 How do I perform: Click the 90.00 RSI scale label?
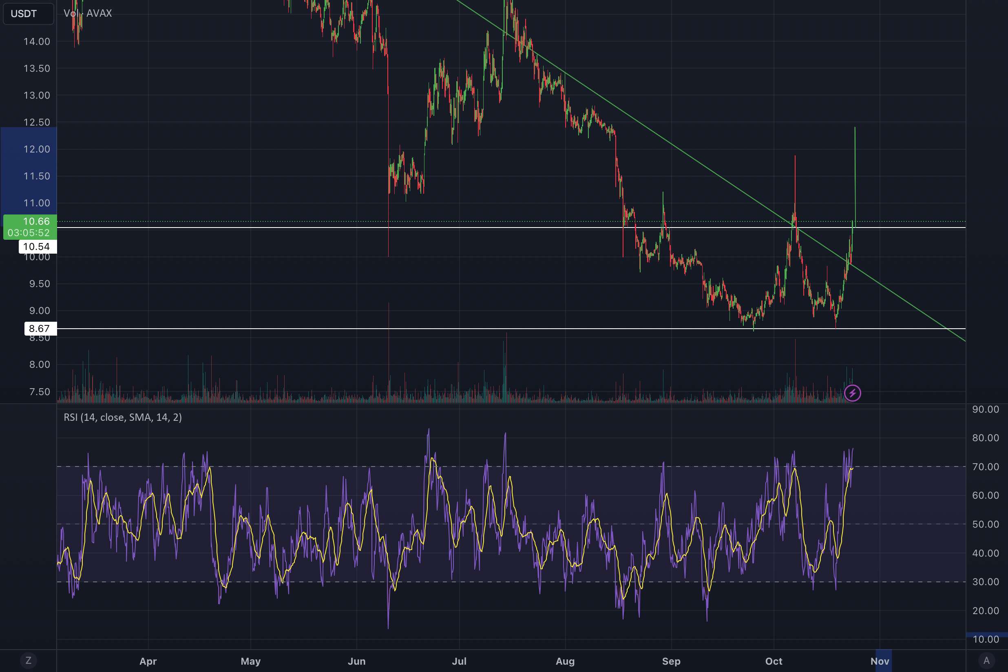click(x=986, y=409)
